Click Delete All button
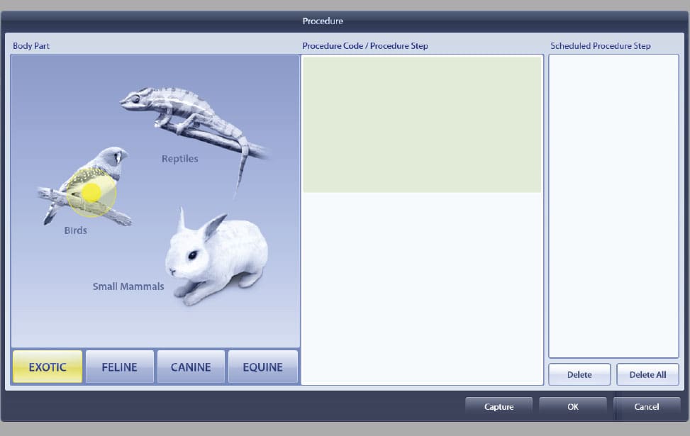Viewport: 690px width, 436px height. pyautogui.click(x=647, y=374)
